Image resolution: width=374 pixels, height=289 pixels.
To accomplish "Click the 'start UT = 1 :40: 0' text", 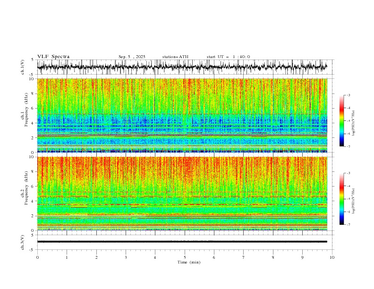I will pyautogui.click(x=228, y=57).
